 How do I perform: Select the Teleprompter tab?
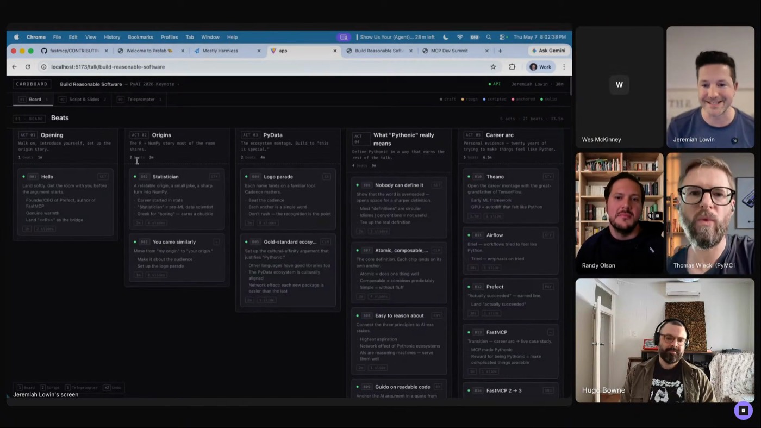click(x=139, y=100)
